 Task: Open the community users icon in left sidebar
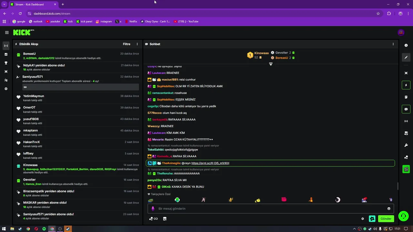click(x=6, y=80)
